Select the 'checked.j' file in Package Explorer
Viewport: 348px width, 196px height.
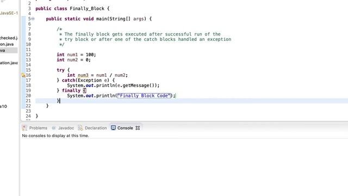(x=9, y=38)
